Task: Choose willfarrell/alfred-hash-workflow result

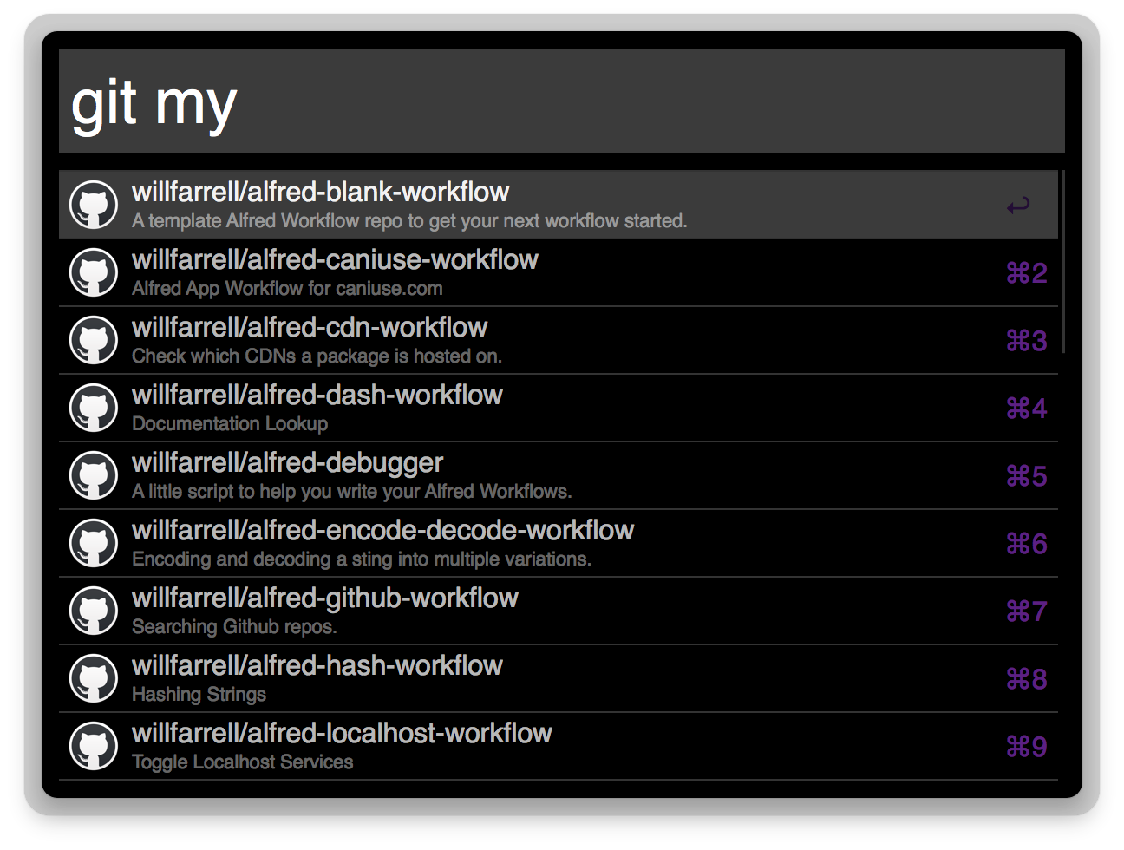Action: click(559, 678)
